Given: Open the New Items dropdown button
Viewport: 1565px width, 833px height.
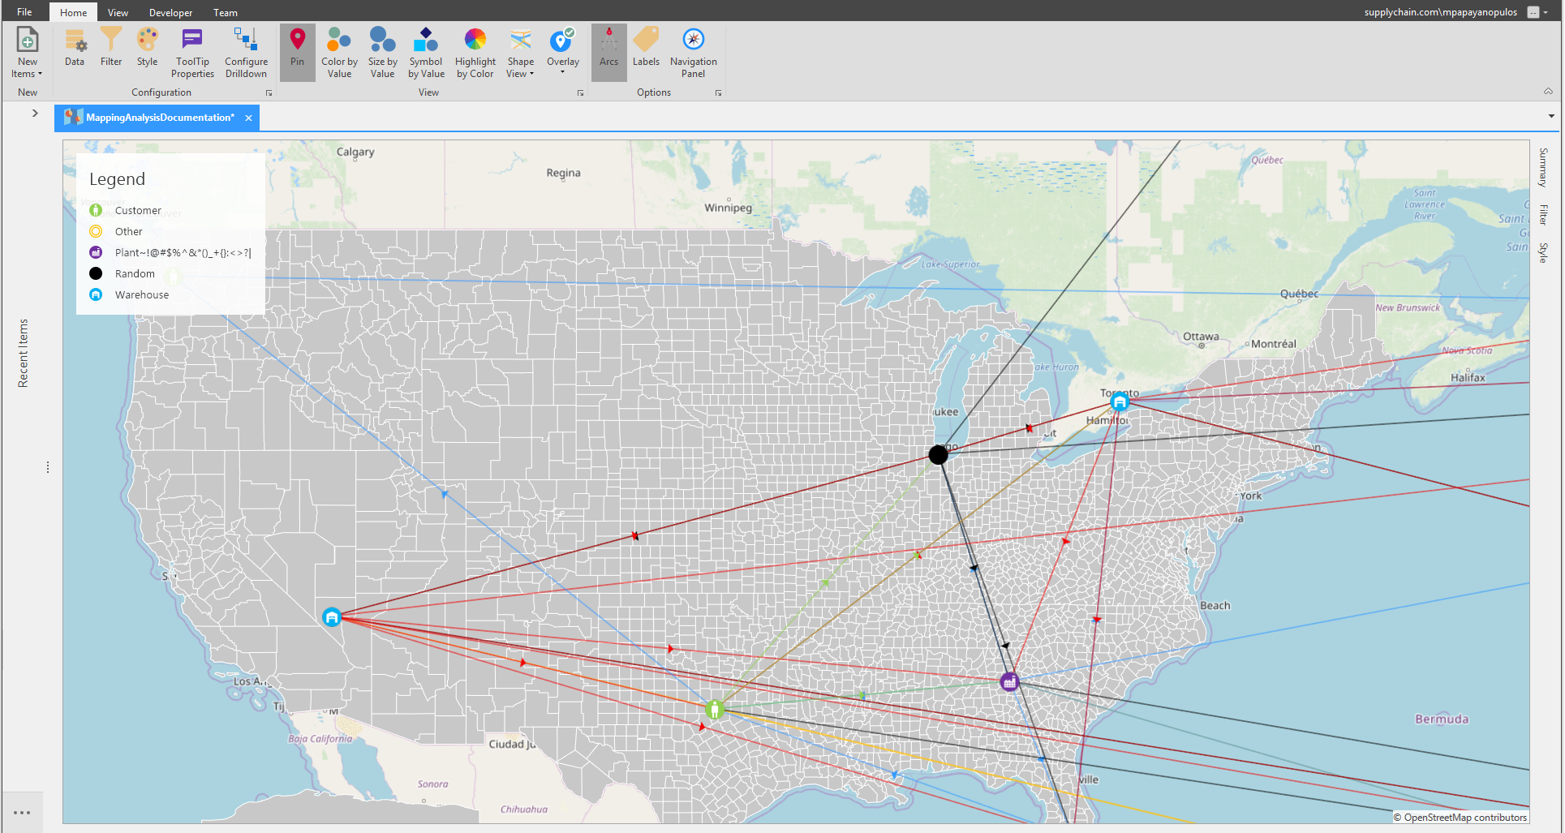Looking at the screenshot, I should click(x=27, y=53).
